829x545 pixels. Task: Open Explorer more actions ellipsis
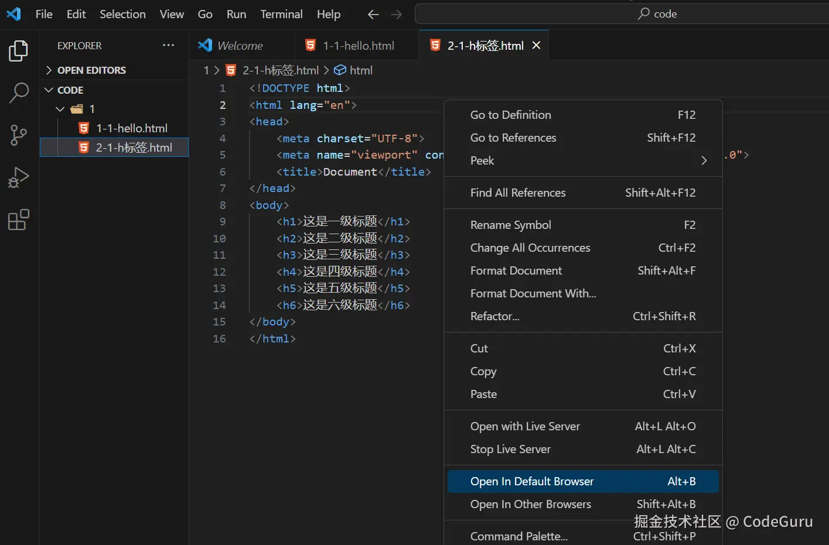tap(168, 46)
